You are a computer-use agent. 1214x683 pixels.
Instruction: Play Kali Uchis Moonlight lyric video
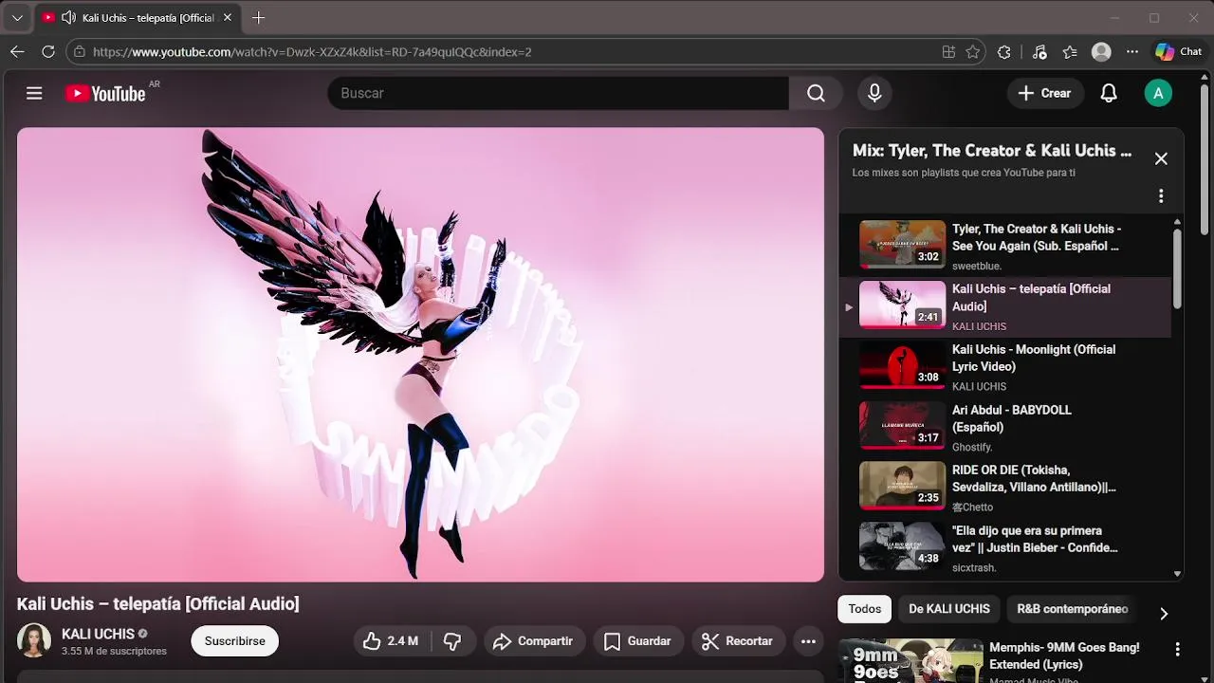click(1005, 367)
